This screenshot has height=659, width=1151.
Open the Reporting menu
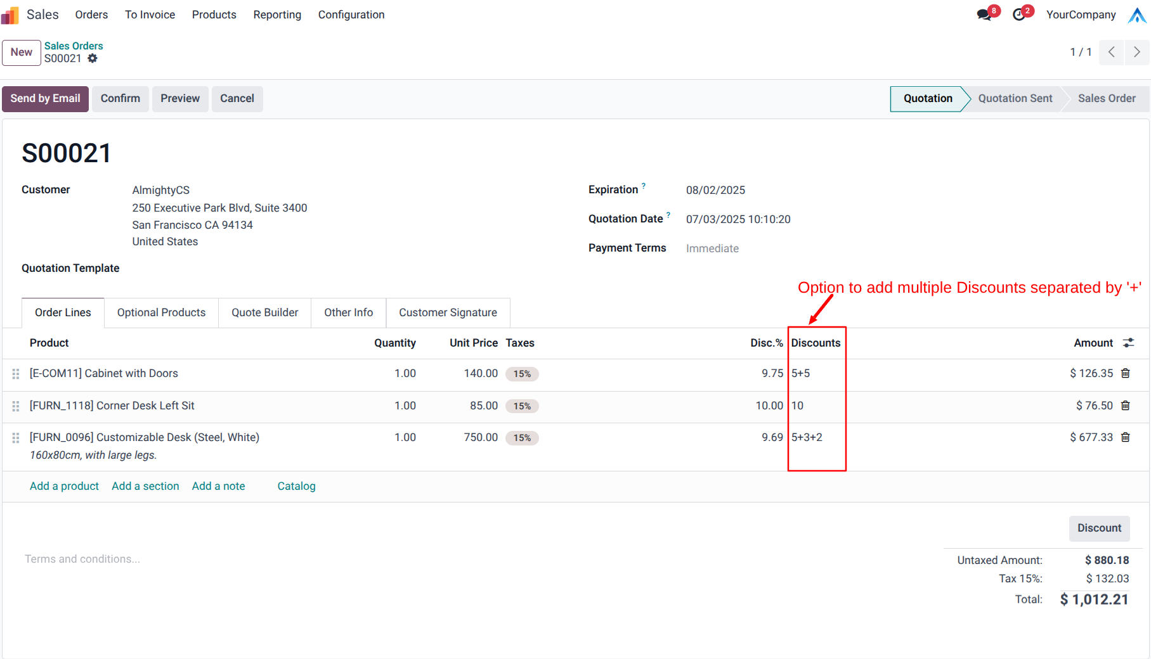[x=277, y=15]
